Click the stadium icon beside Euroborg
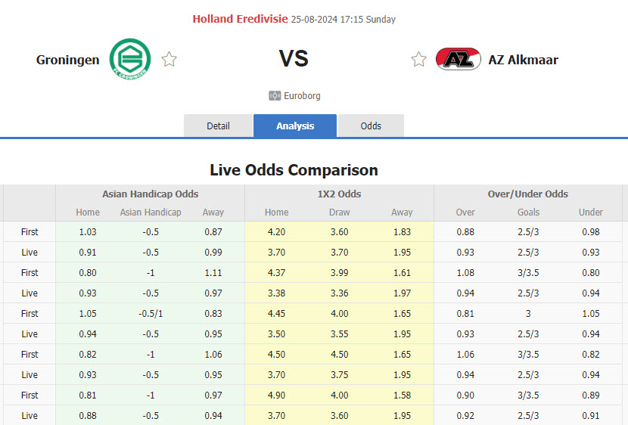This screenshot has height=425, width=628. [x=275, y=96]
